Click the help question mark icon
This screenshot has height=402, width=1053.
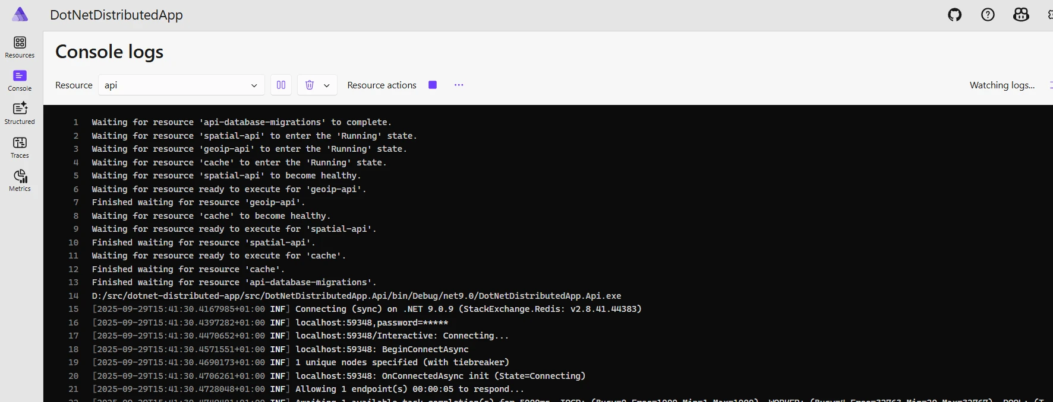988,15
